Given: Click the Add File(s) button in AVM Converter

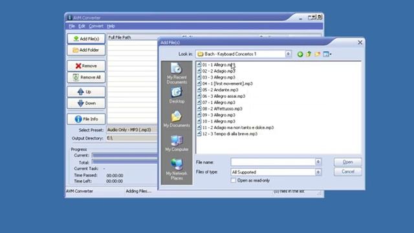Looking at the screenshot, I should [x=86, y=39].
